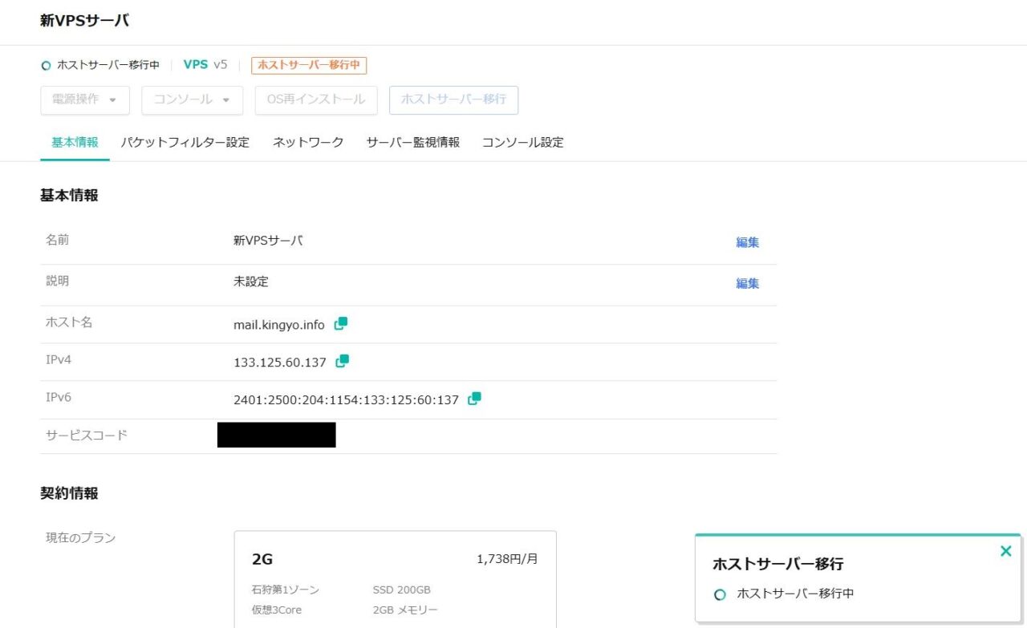Switch to the パケットフィルター設定 tab

[x=185, y=142]
